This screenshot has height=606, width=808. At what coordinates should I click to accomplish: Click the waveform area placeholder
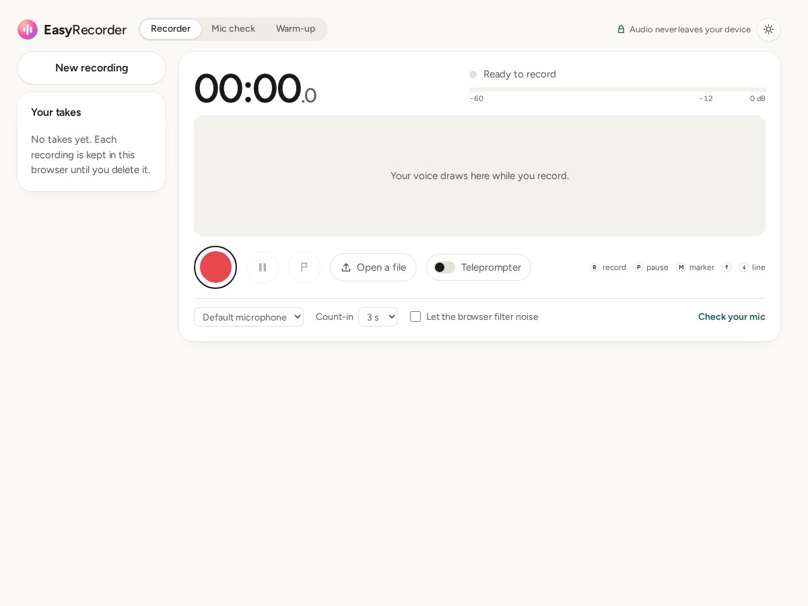click(479, 176)
